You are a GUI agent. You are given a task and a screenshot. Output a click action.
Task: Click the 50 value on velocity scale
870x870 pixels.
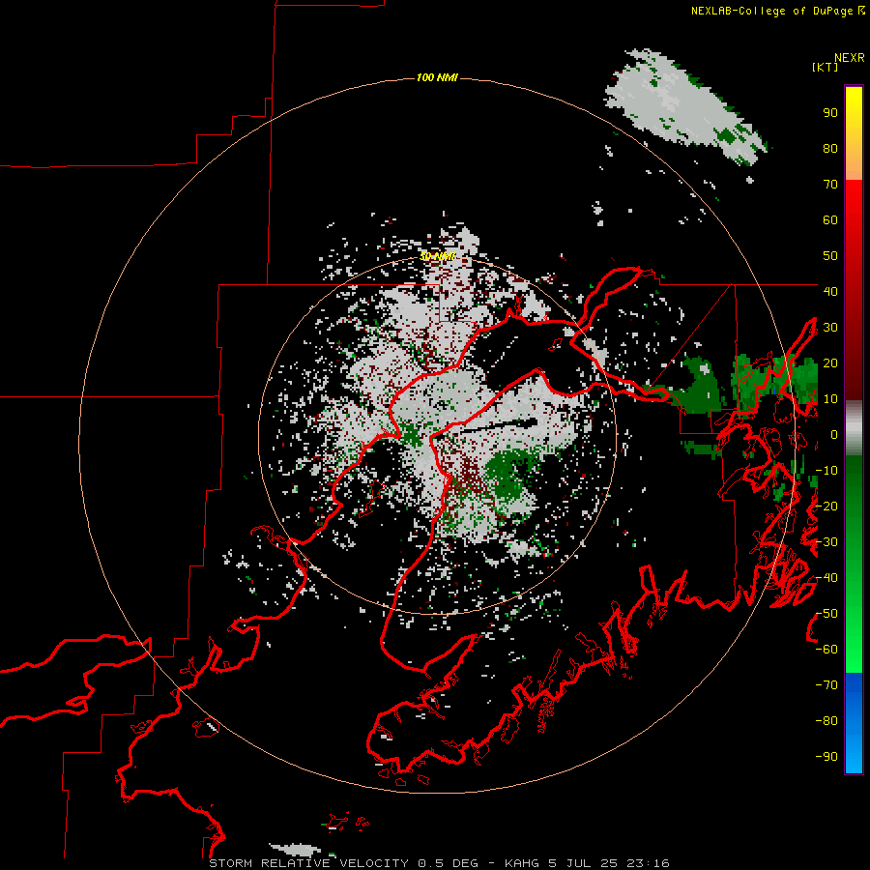click(x=830, y=256)
